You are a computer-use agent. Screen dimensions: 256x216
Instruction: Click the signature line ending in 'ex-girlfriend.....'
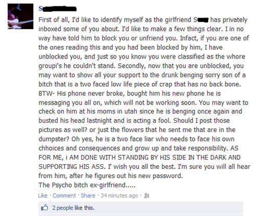(87, 185)
